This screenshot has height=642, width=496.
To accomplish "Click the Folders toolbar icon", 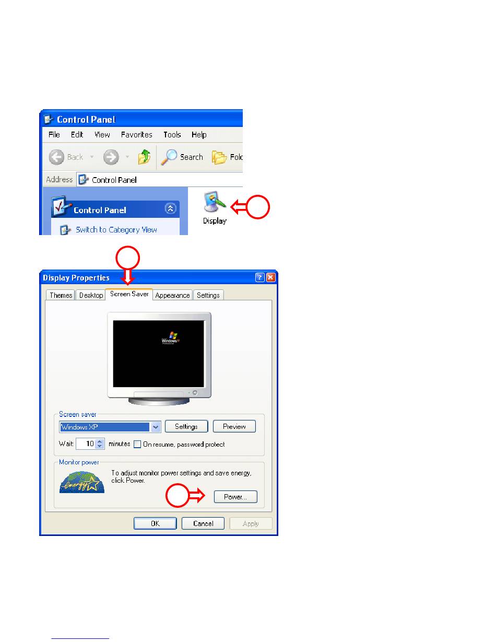I will tap(219, 157).
